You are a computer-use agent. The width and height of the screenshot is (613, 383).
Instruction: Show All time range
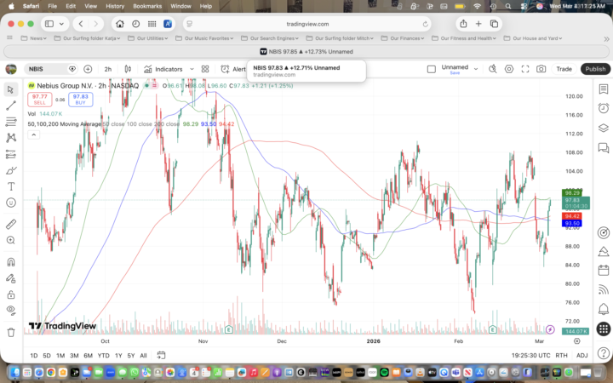(144, 355)
